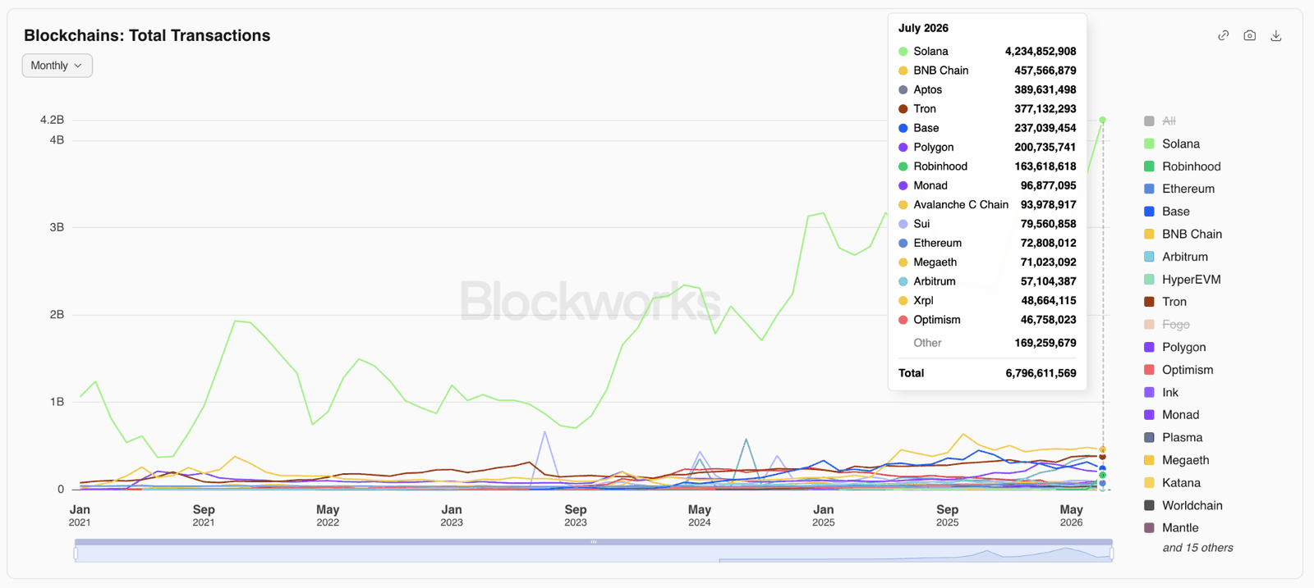Click the Base legend item
The height and width of the screenshot is (588, 1314).
(1166, 212)
